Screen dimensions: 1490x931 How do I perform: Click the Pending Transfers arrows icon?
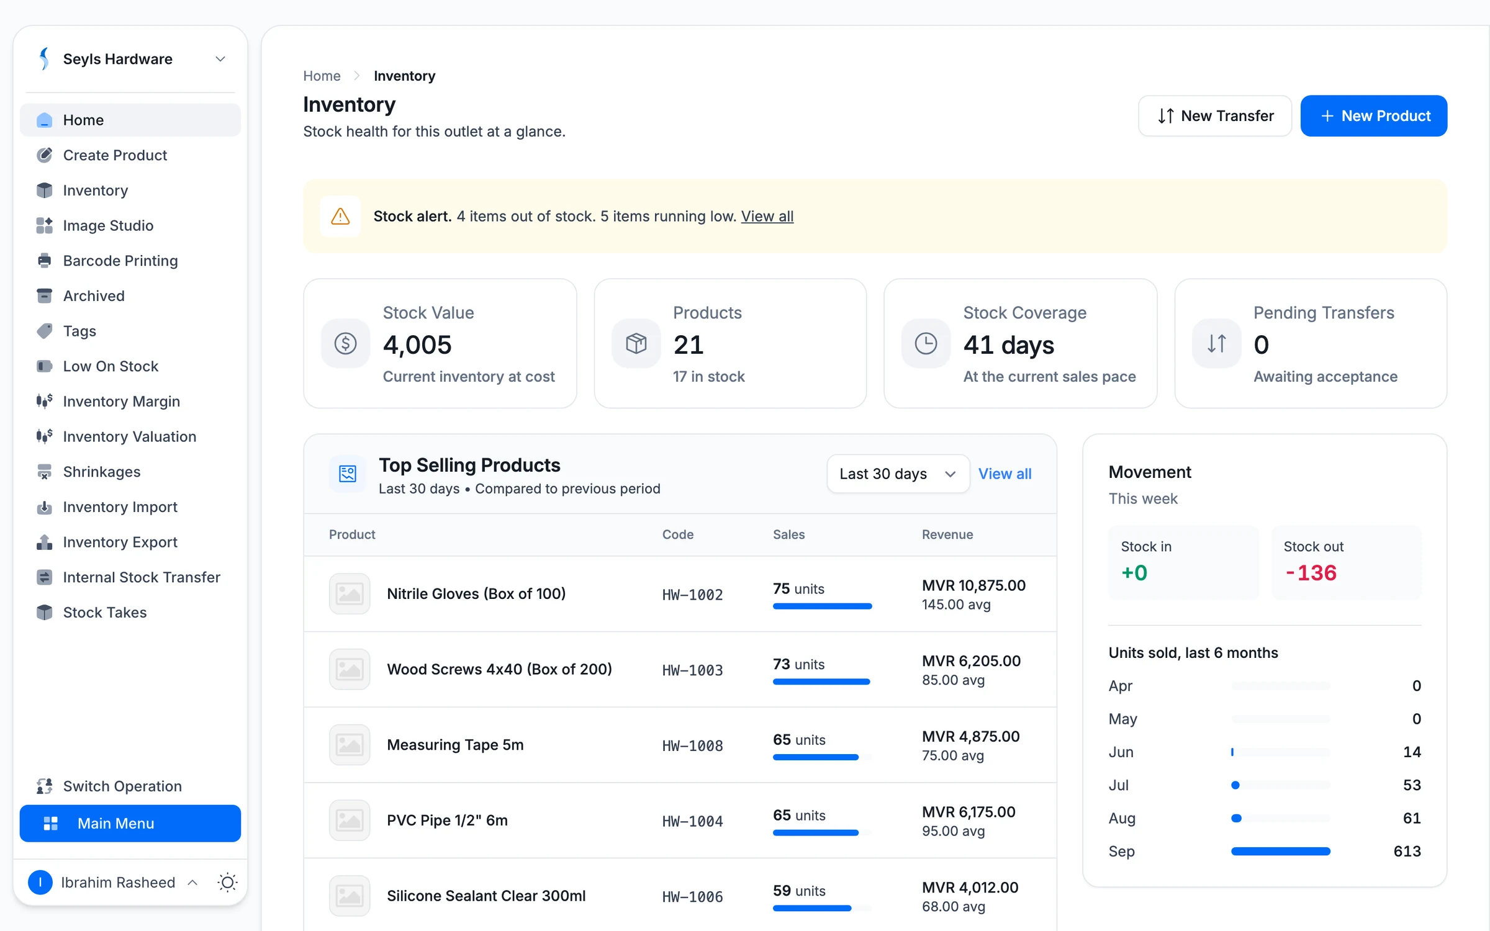[1216, 343]
